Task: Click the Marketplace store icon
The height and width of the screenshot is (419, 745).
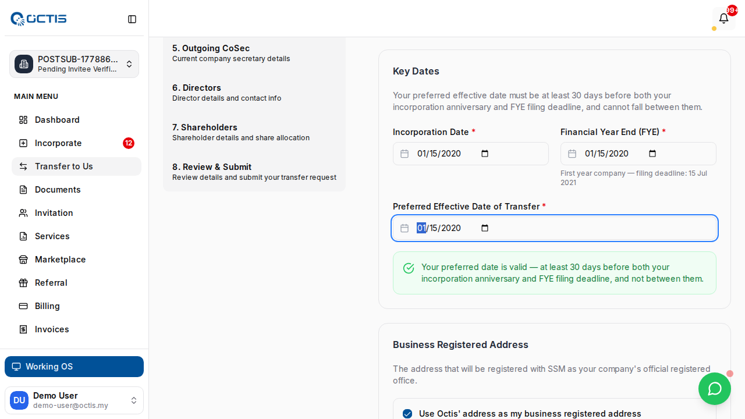Action: (23, 260)
